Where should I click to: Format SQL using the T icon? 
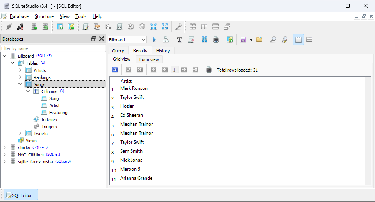click(180, 39)
